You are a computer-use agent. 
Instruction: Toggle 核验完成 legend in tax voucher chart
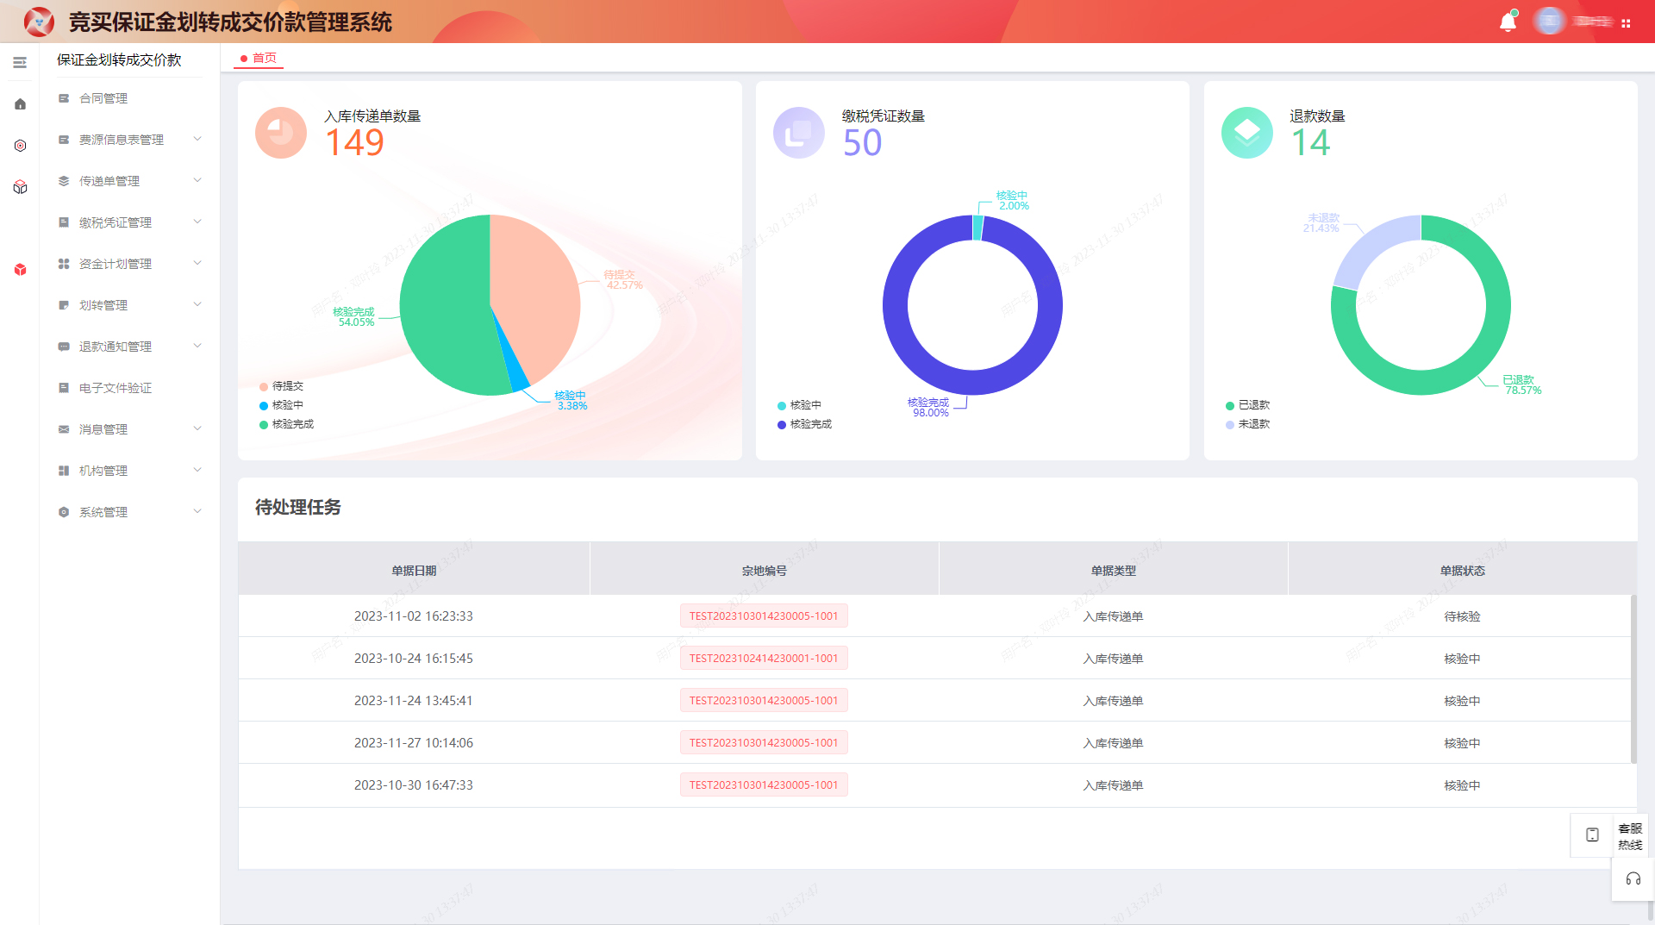(804, 424)
